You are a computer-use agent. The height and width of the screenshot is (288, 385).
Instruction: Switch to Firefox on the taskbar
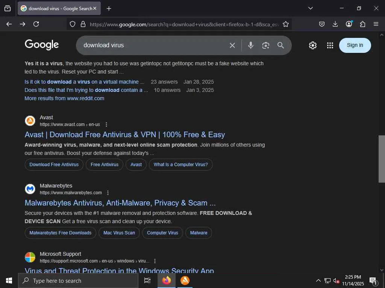pyautogui.click(x=167, y=280)
